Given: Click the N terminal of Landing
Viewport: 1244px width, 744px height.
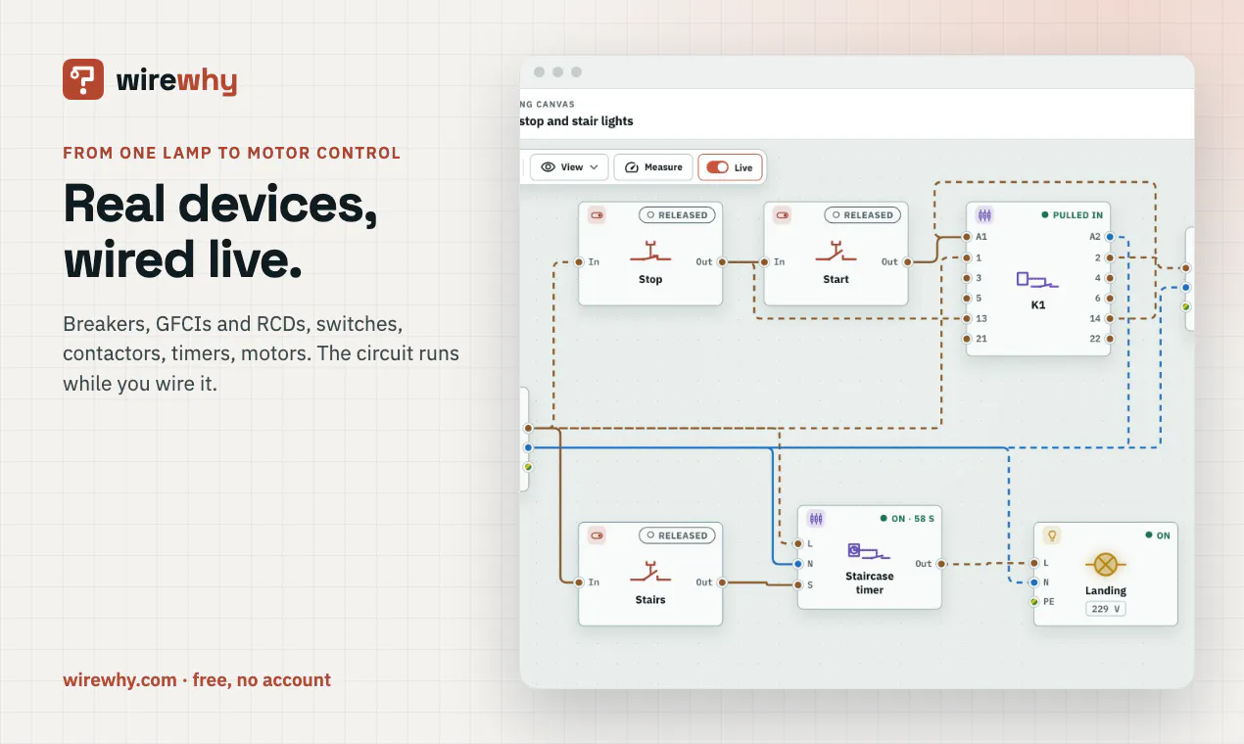Looking at the screenshot, I should [x=1033, y=582].
